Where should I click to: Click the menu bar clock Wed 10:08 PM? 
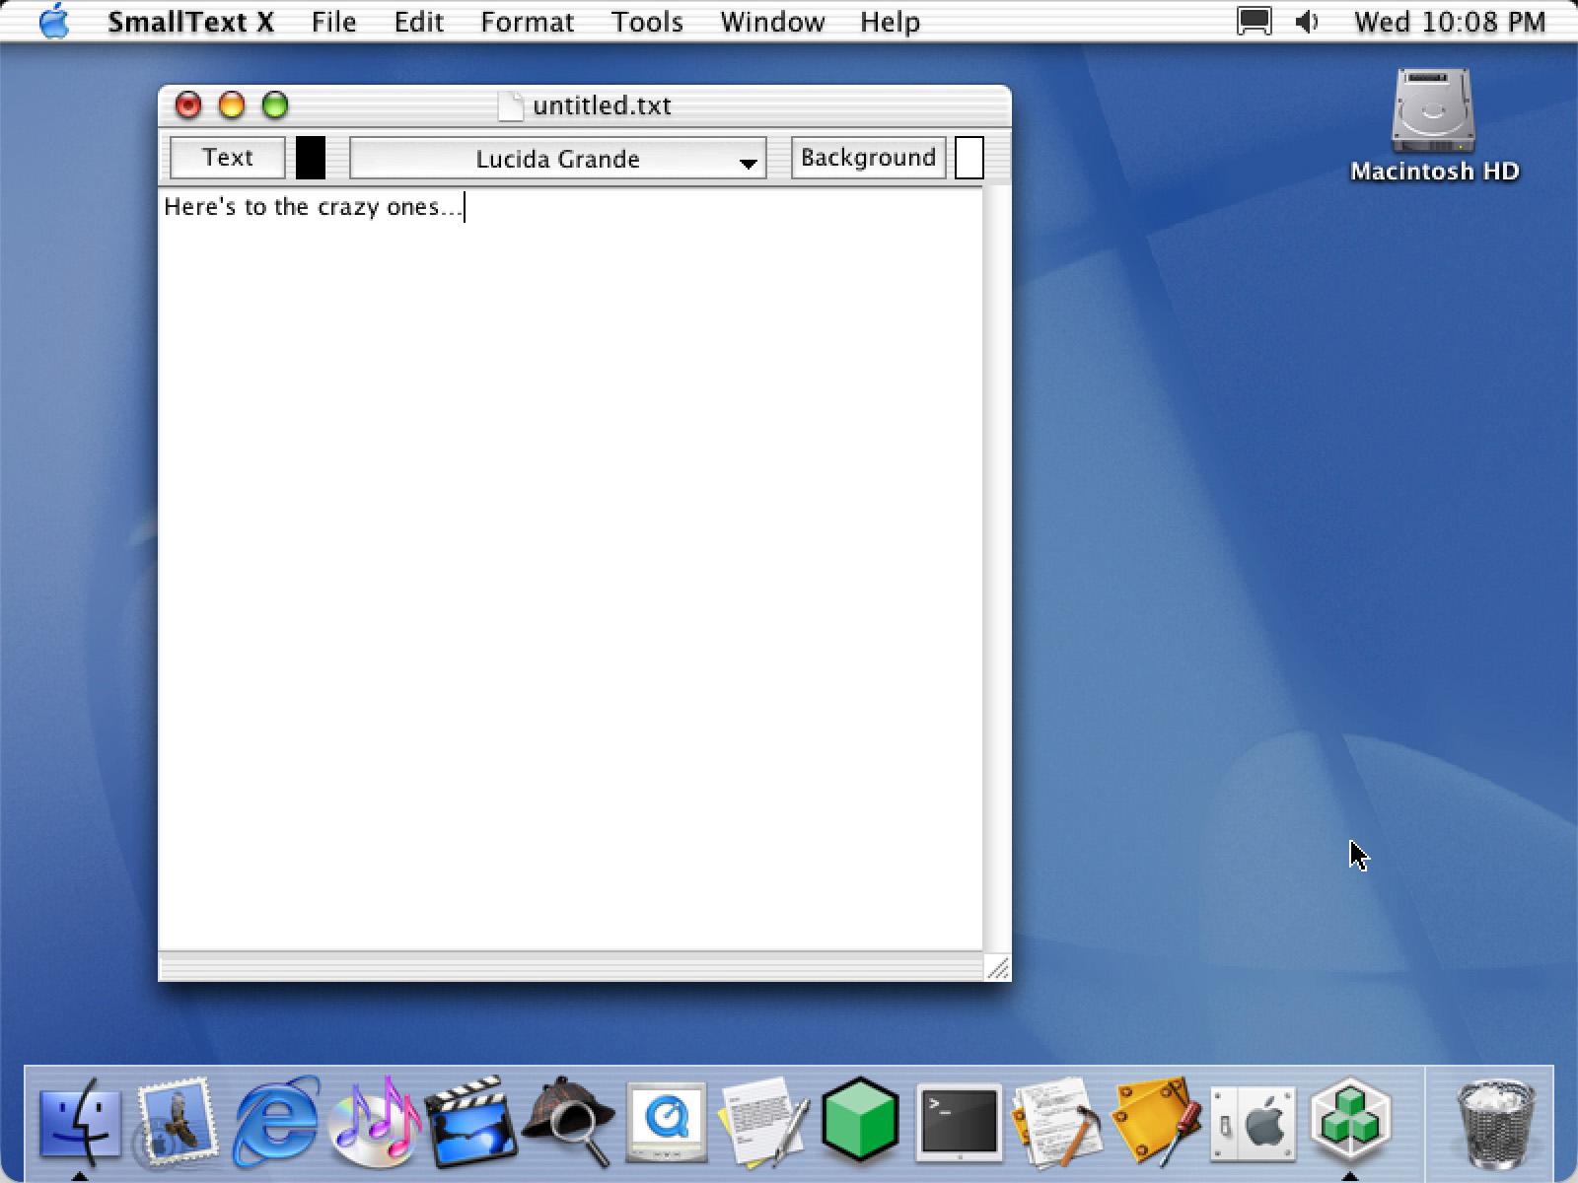(x=1449, y=22)
